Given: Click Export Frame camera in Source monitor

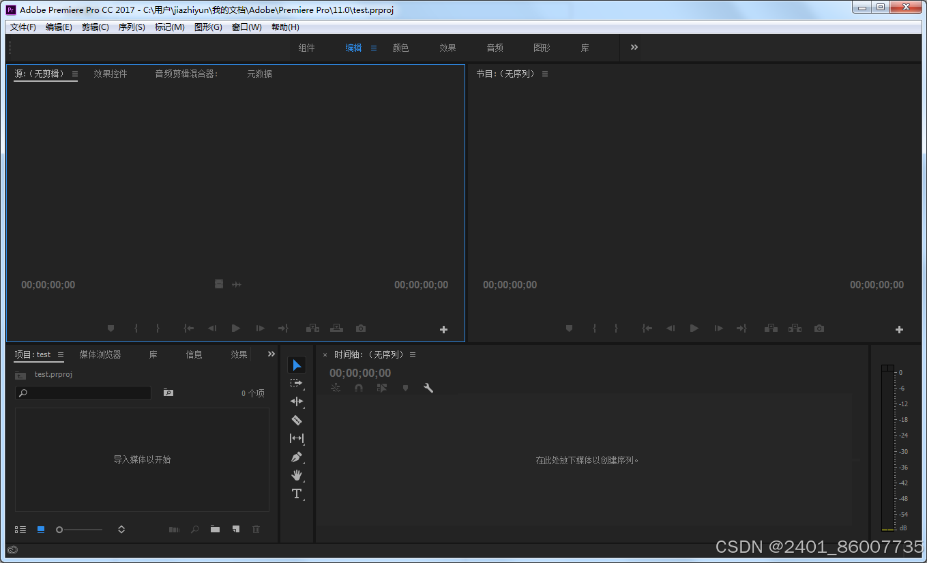Looking at the screenshot, I should pos(361,329).
